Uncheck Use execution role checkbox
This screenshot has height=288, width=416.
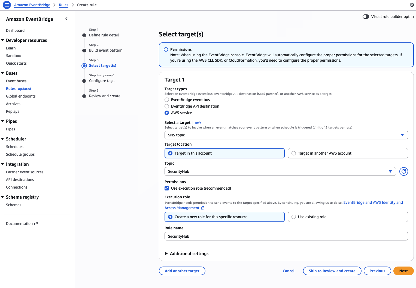pos(167,188)
